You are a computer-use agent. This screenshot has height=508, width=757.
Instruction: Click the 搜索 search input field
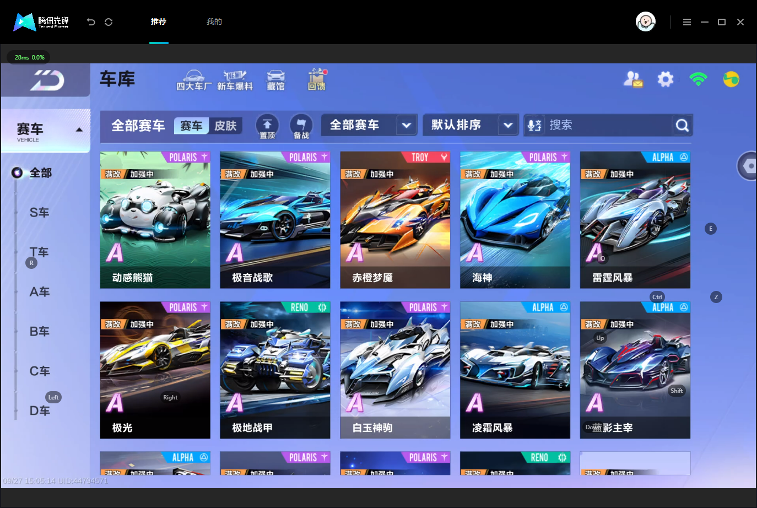pyautogui.click(x=609, y=126)
